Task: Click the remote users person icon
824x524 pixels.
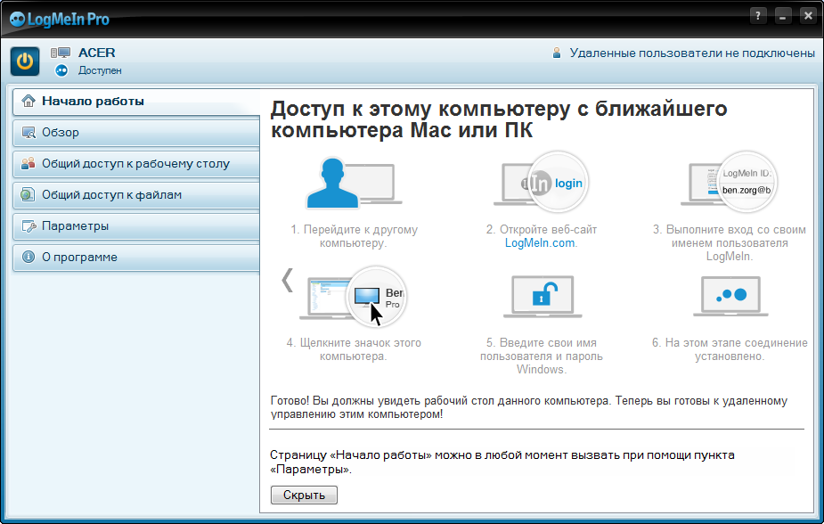Action: click(x=557, y=53)
